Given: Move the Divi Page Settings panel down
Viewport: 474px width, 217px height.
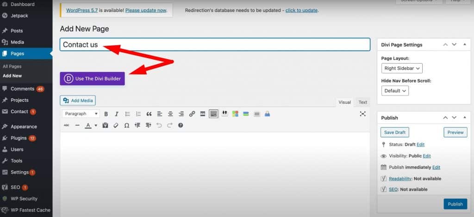Looking at the screenshot, I should click(x=454, y=45).
